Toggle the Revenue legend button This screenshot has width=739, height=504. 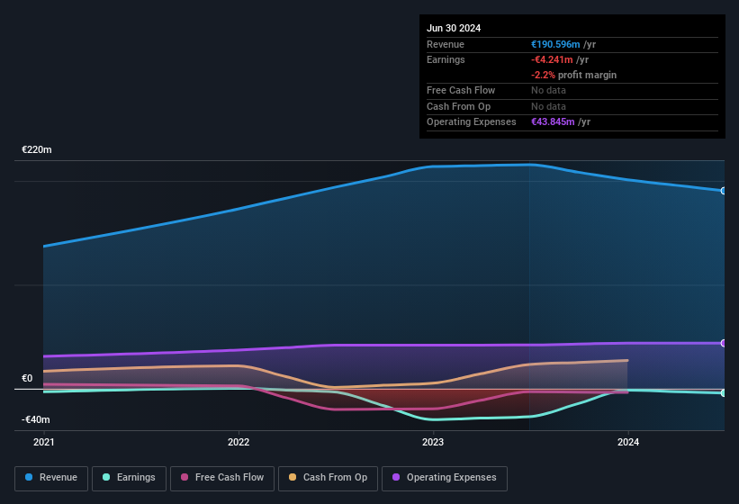(x=51, y=478)
